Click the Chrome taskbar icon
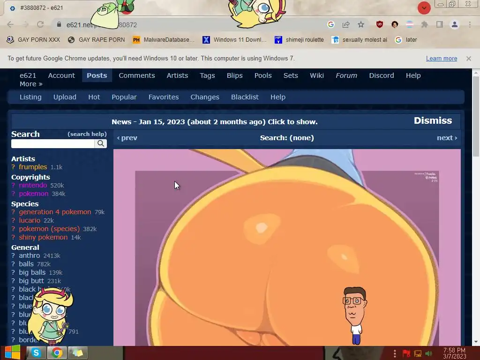The image size is (480, 360). (57, 353)
